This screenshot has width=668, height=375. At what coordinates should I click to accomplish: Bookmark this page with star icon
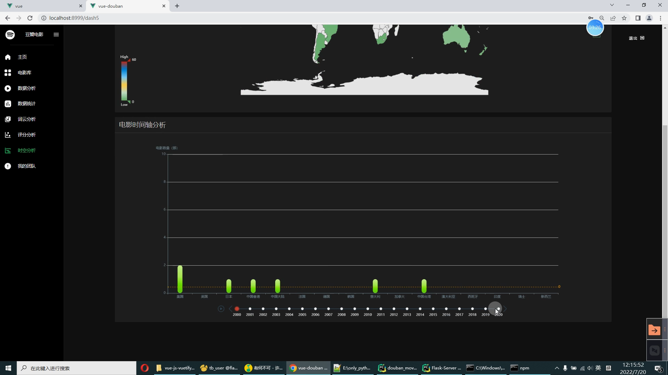click(624, 18)
